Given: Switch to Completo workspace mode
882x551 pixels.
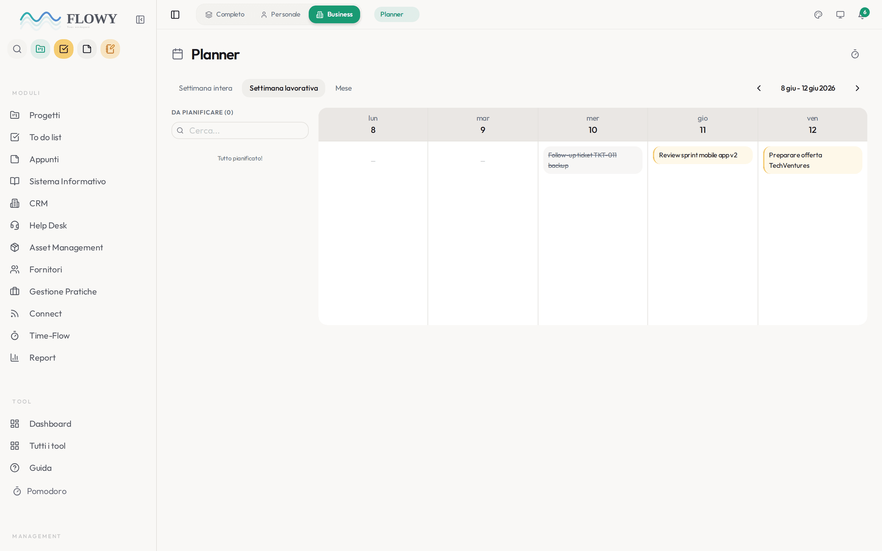Looking at the screenshot, I should click(x=225, y=15).
